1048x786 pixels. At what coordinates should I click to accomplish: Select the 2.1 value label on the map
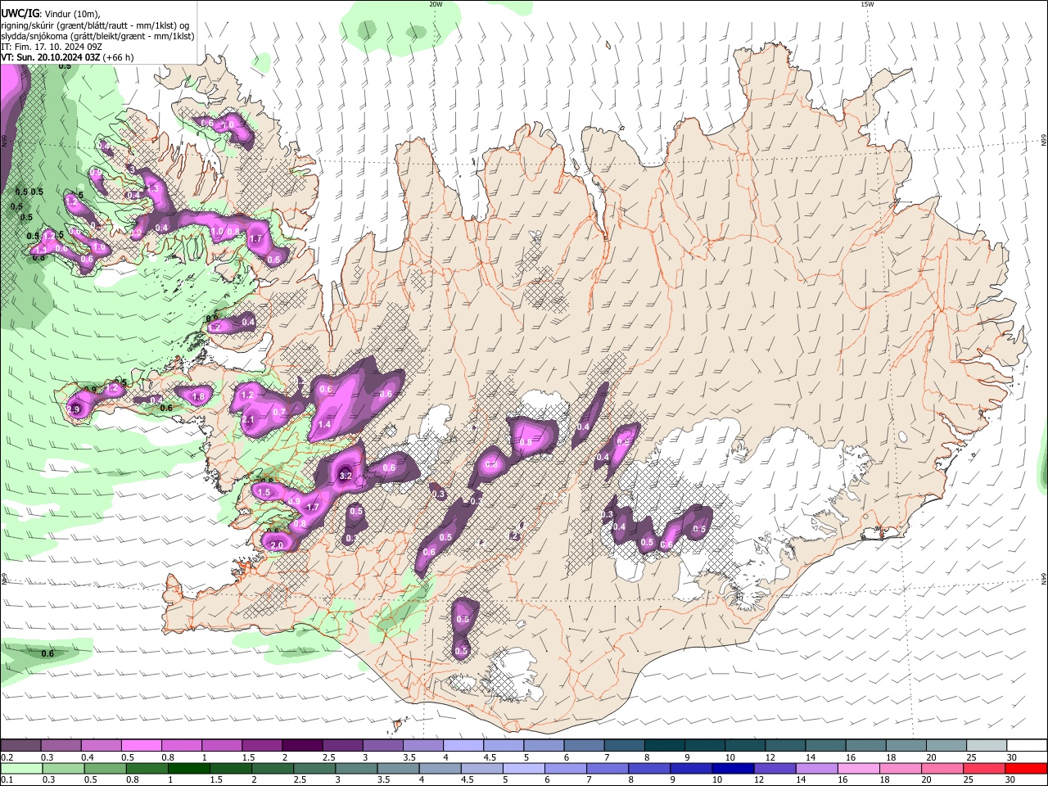249,420
